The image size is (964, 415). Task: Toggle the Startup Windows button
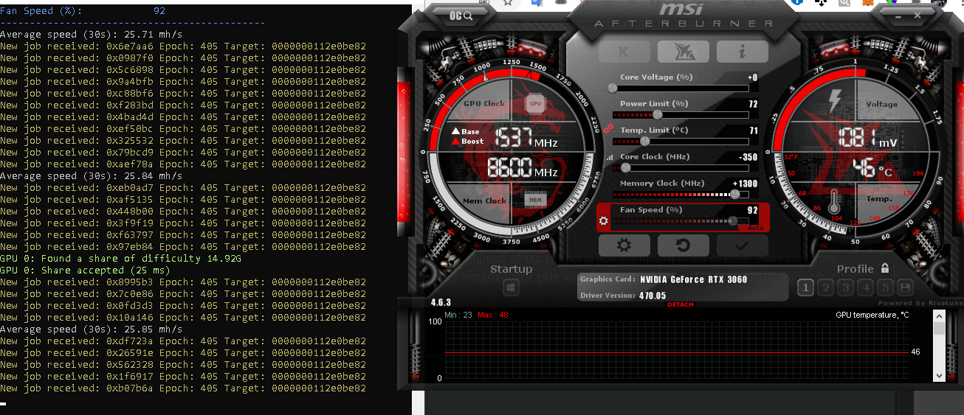[x=512, y=287]
